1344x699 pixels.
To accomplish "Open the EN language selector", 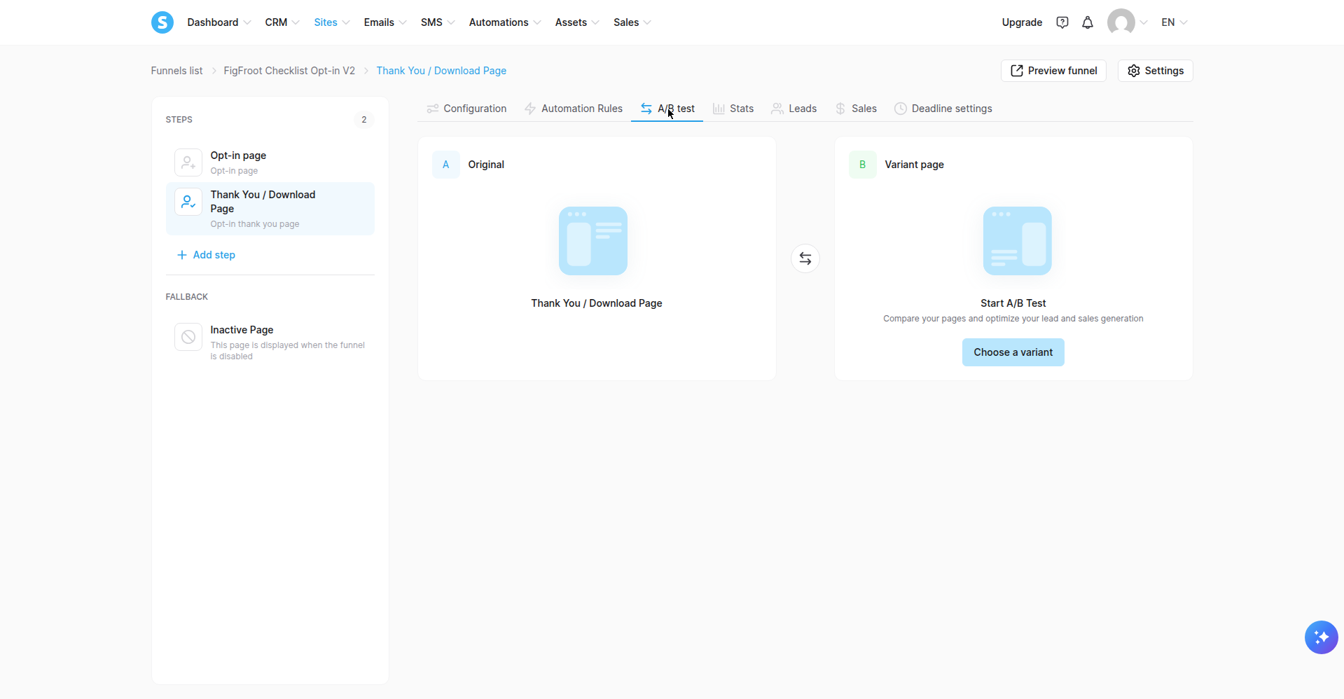I will (x=1175, y=22).
